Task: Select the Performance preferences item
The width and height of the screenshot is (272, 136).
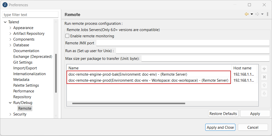Action: [x=24, y=91]
